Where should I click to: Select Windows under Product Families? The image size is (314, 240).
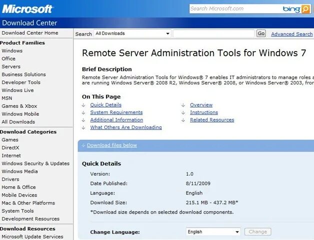point(12,51)
